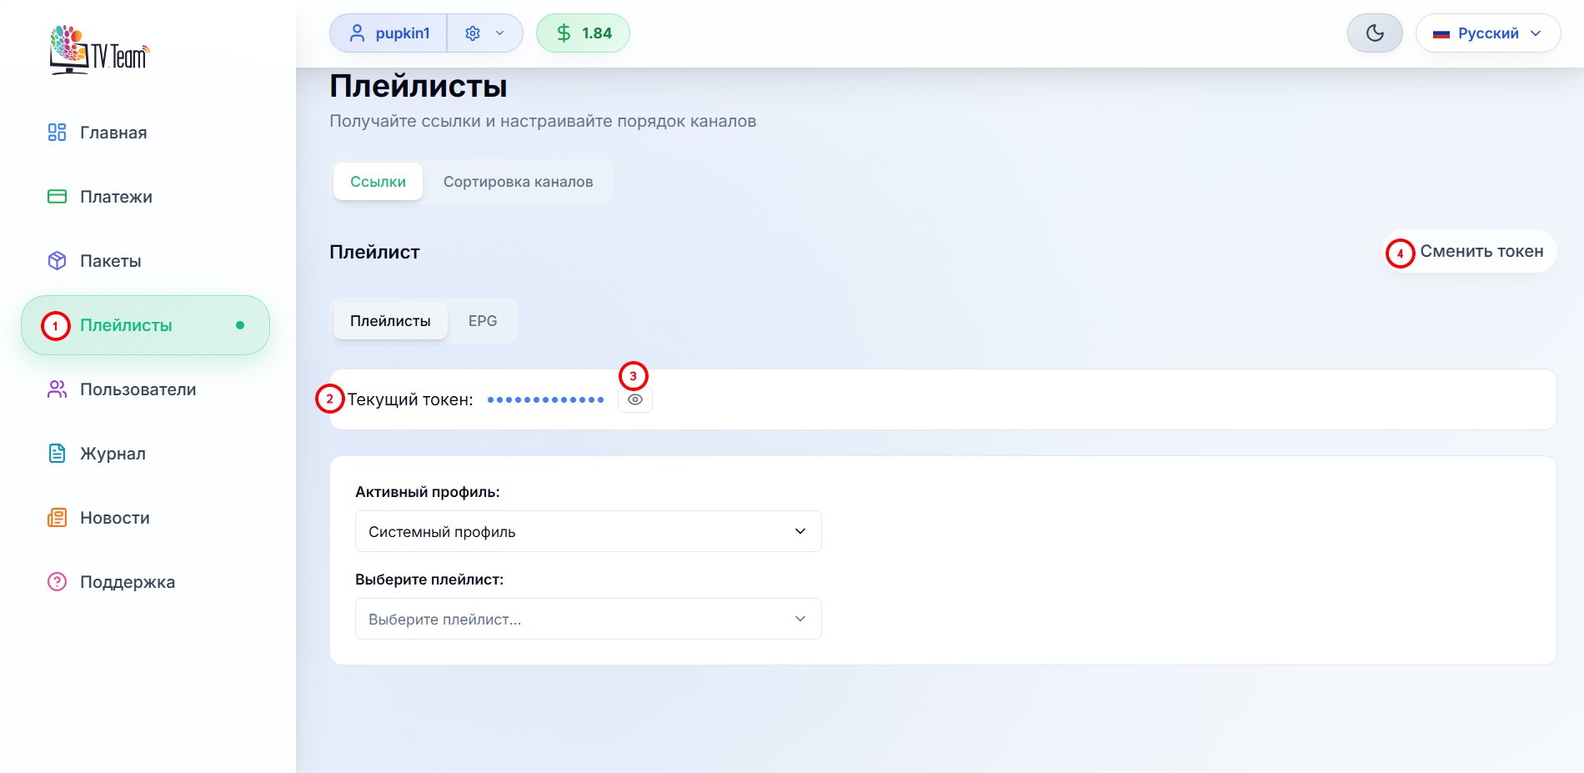Screen dimensions: 1584x773
Task: Expand the Активный профиль dropdown
Action: click(x=588, y=531)
